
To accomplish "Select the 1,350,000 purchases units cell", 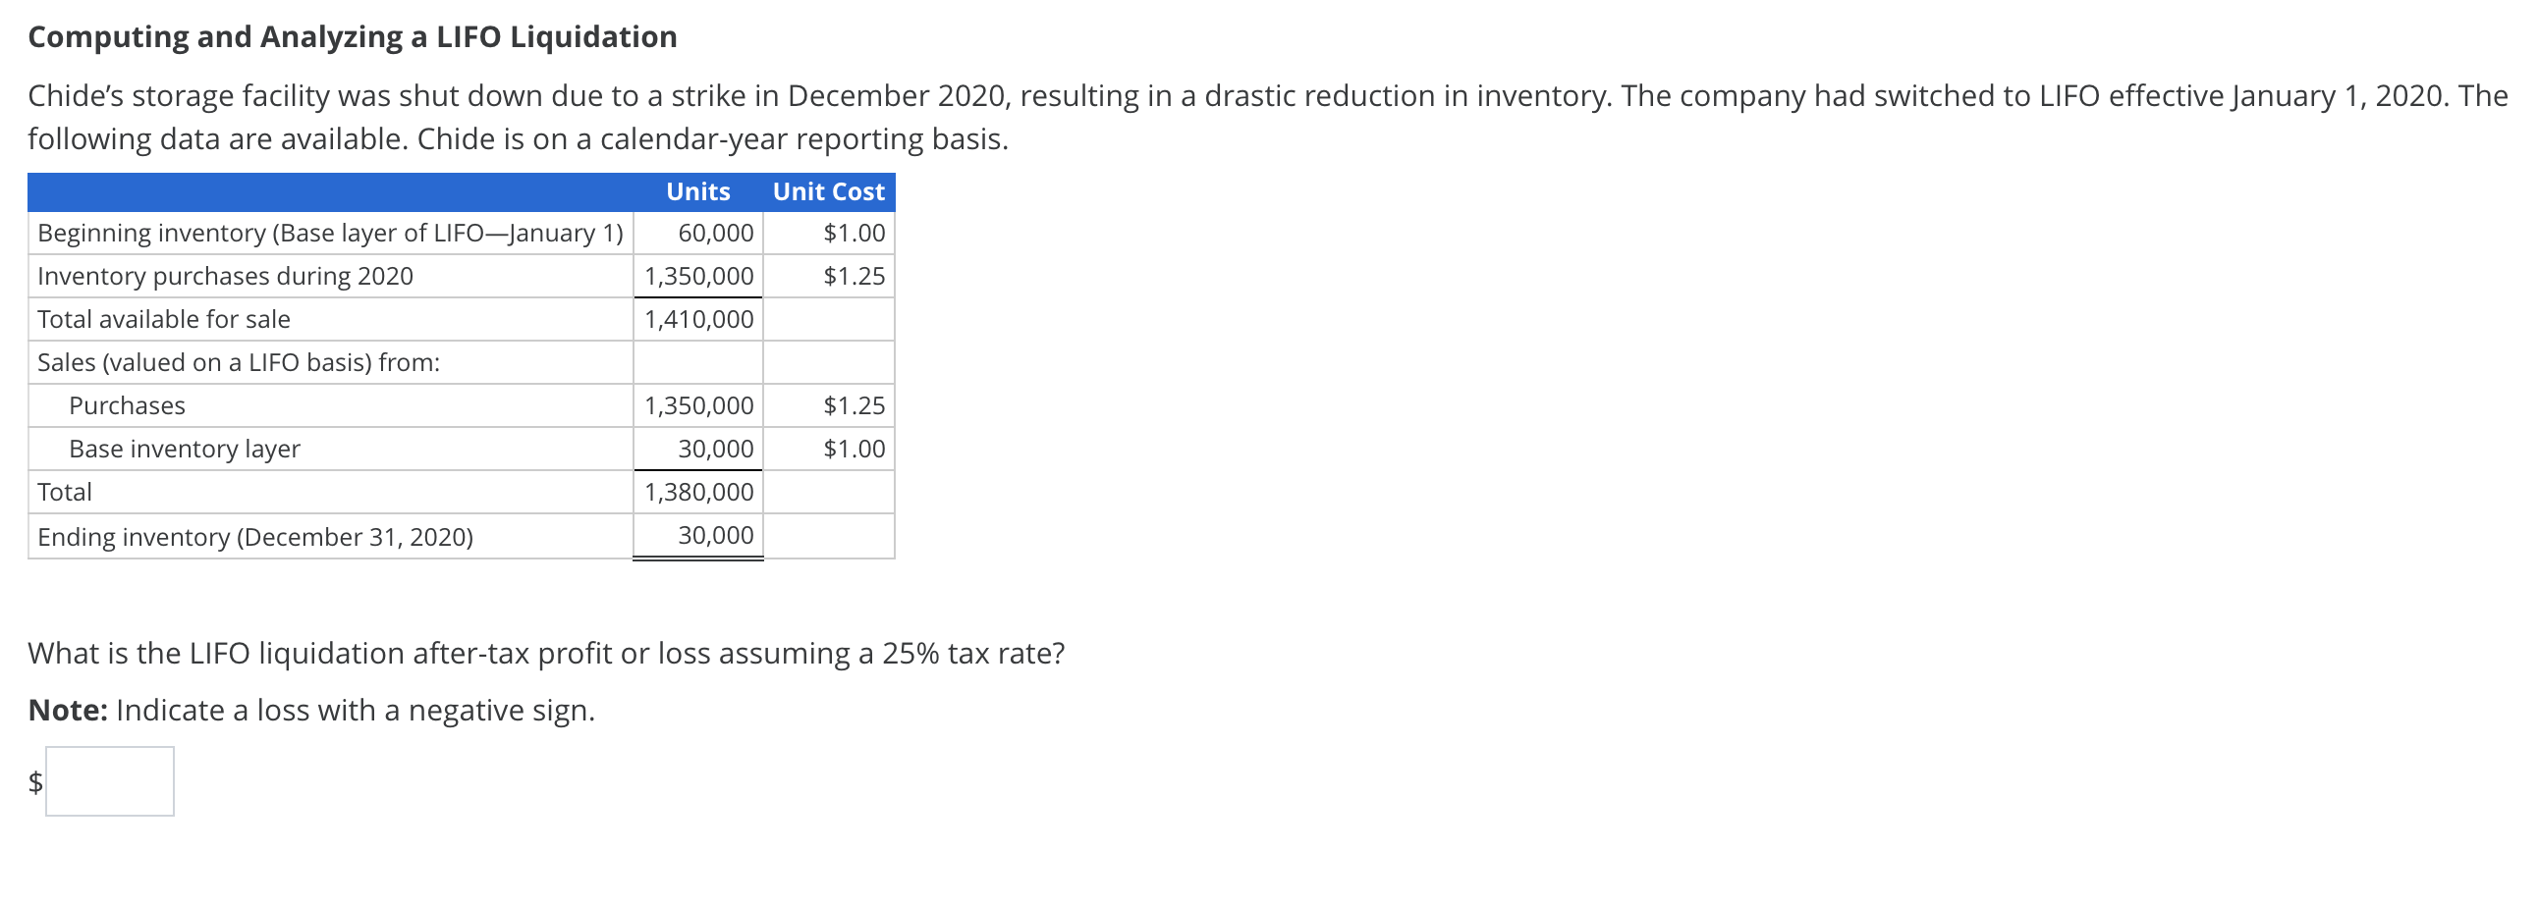I will click(699, 276).
